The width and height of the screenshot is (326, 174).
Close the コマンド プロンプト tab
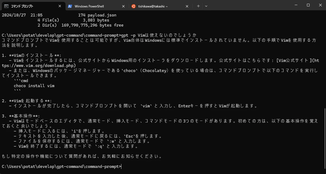tap(60, 6)
